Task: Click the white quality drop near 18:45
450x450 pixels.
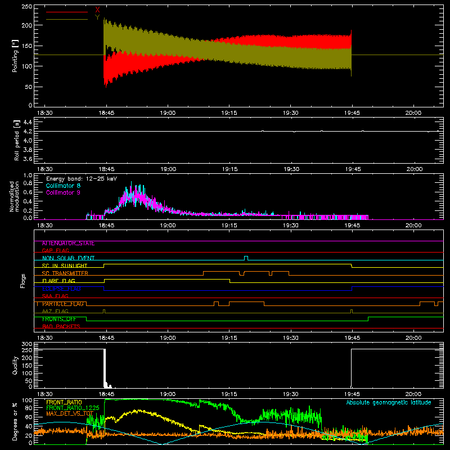Action: (105, 367)
